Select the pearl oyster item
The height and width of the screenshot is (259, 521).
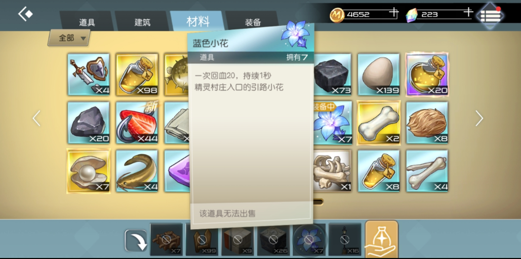coord(89,171)
